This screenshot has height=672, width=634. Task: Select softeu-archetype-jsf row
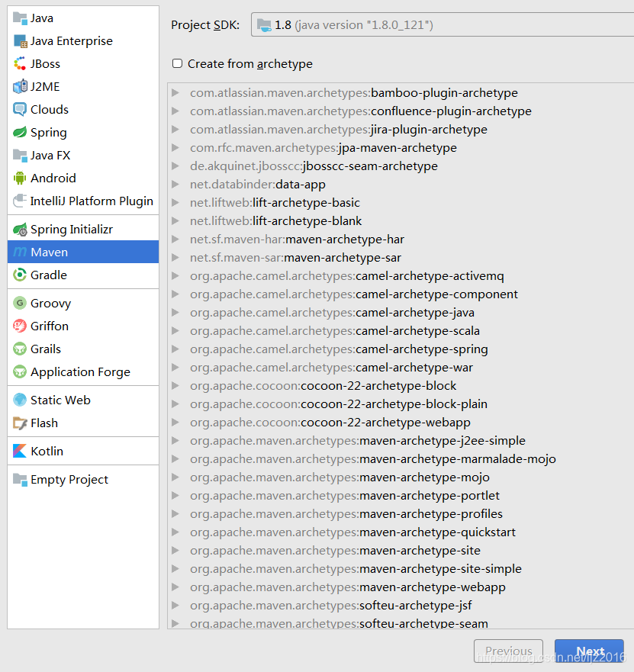tap(401, 605)
